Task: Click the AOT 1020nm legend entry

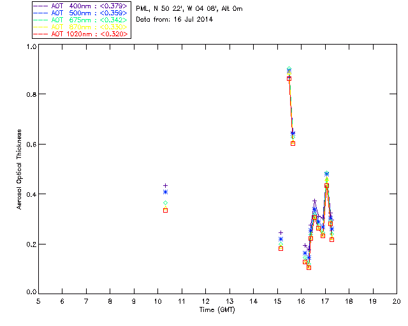Action: (x=80, y=34)
